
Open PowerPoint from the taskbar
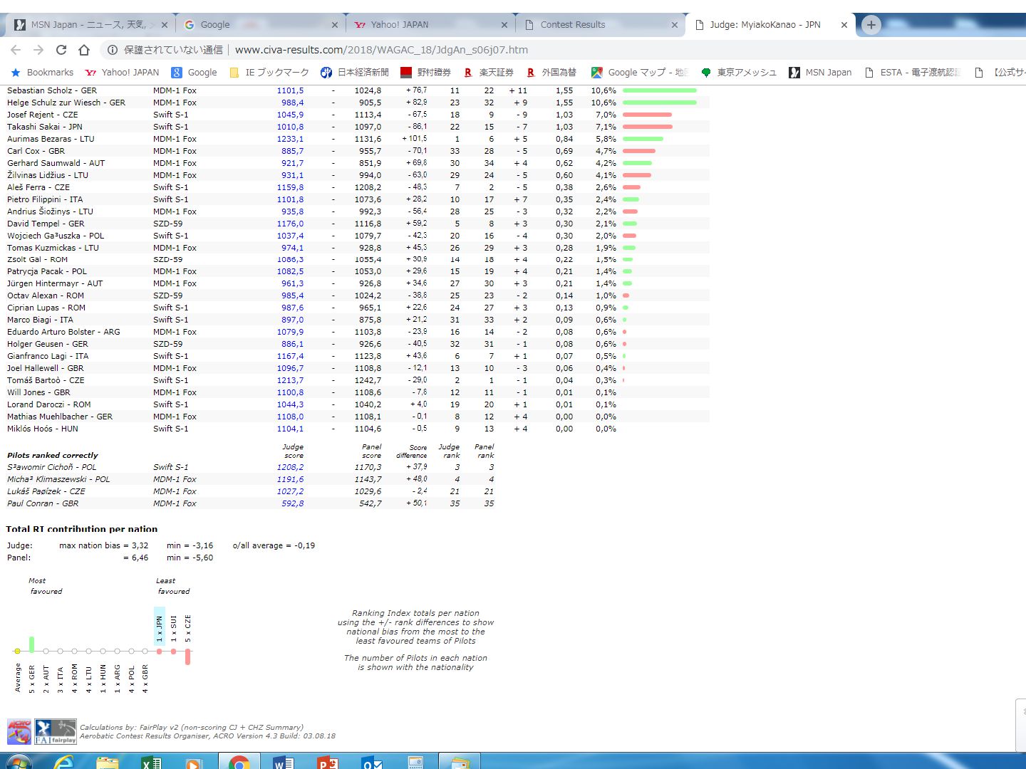(x=327, y=762)
